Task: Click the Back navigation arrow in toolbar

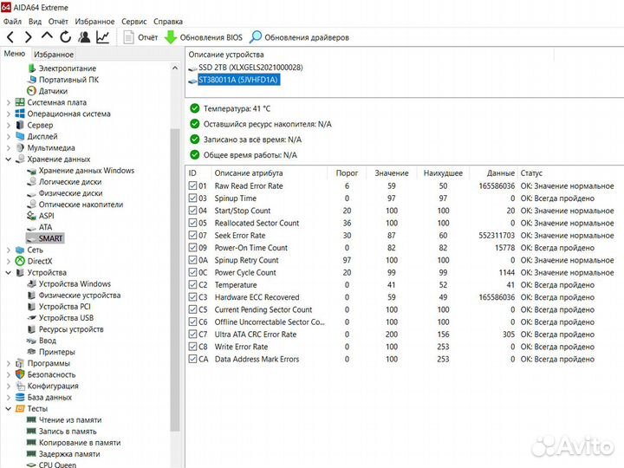Action: coord(10,37)
